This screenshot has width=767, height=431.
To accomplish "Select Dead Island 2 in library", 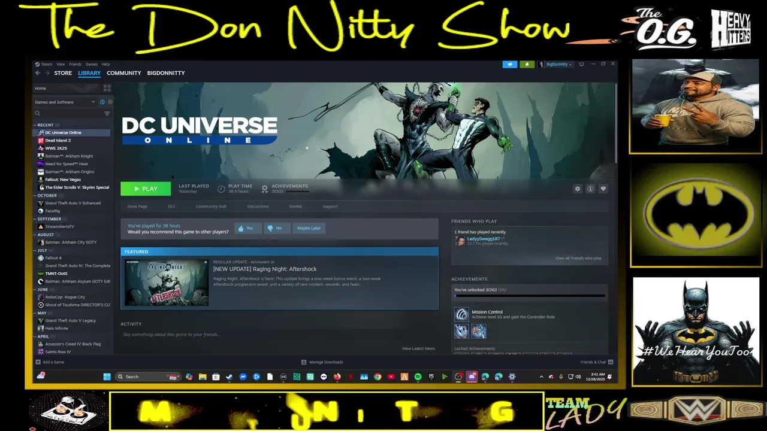I will tap(58, 141).
